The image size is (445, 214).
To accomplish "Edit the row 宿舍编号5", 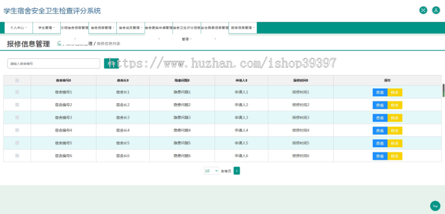I will (395, 143).
